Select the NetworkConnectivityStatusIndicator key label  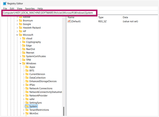tap(46, 92)
